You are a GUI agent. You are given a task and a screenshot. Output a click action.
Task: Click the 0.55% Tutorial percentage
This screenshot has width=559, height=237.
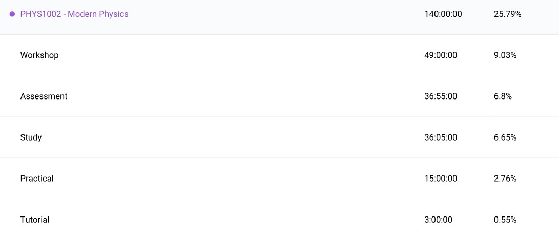point(505,220)
